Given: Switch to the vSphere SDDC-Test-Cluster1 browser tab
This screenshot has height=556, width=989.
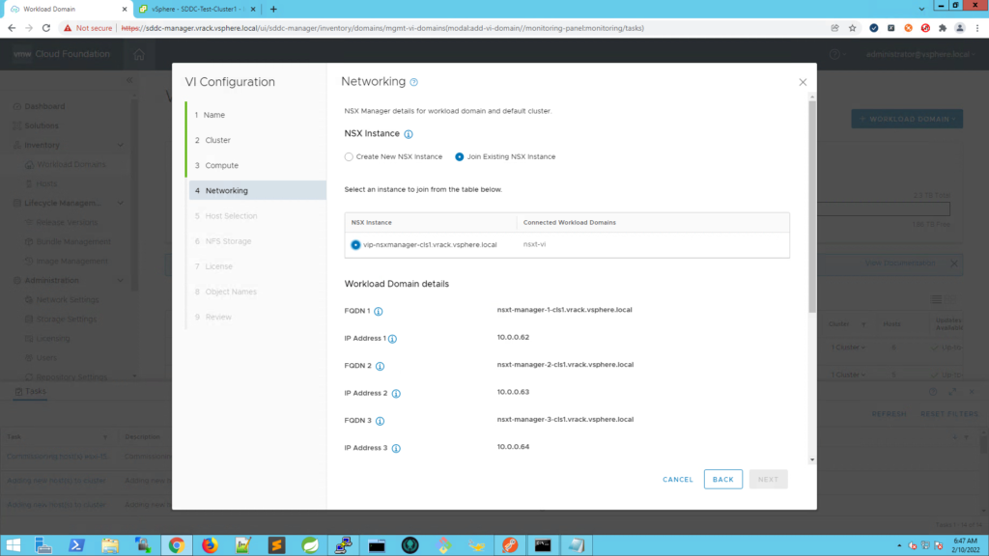Looking at the screenshot, I should coord(197,9).
